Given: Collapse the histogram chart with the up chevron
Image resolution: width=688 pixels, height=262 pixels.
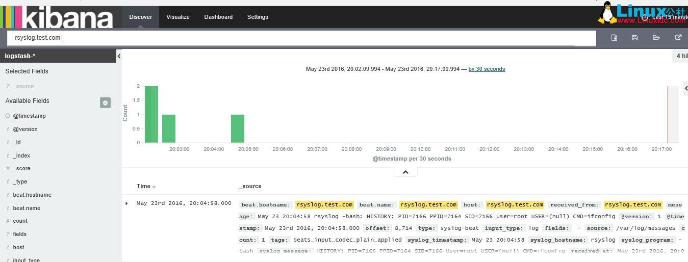Looking at the screenshot, I should pos(405,172).
